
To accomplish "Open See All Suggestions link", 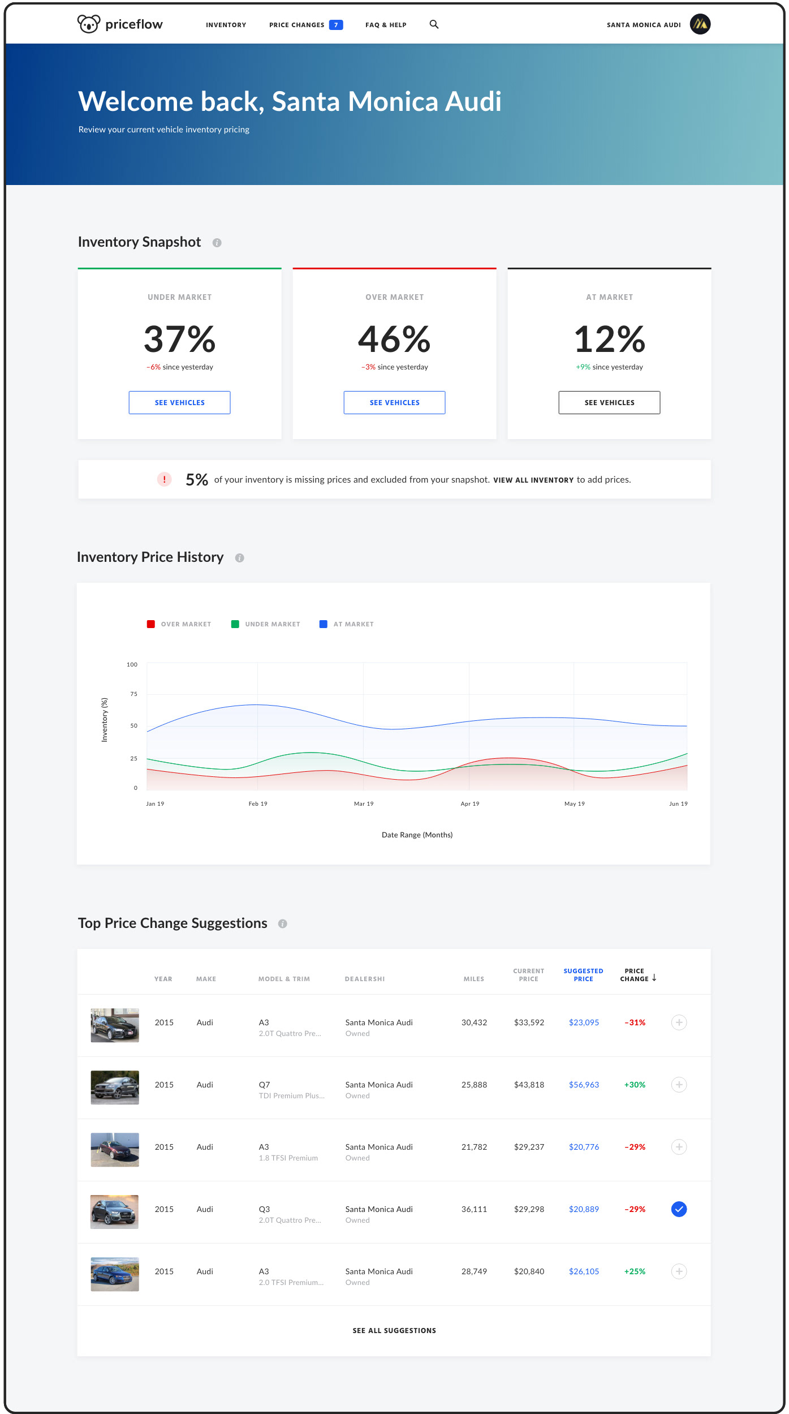I will [394, 1331].
